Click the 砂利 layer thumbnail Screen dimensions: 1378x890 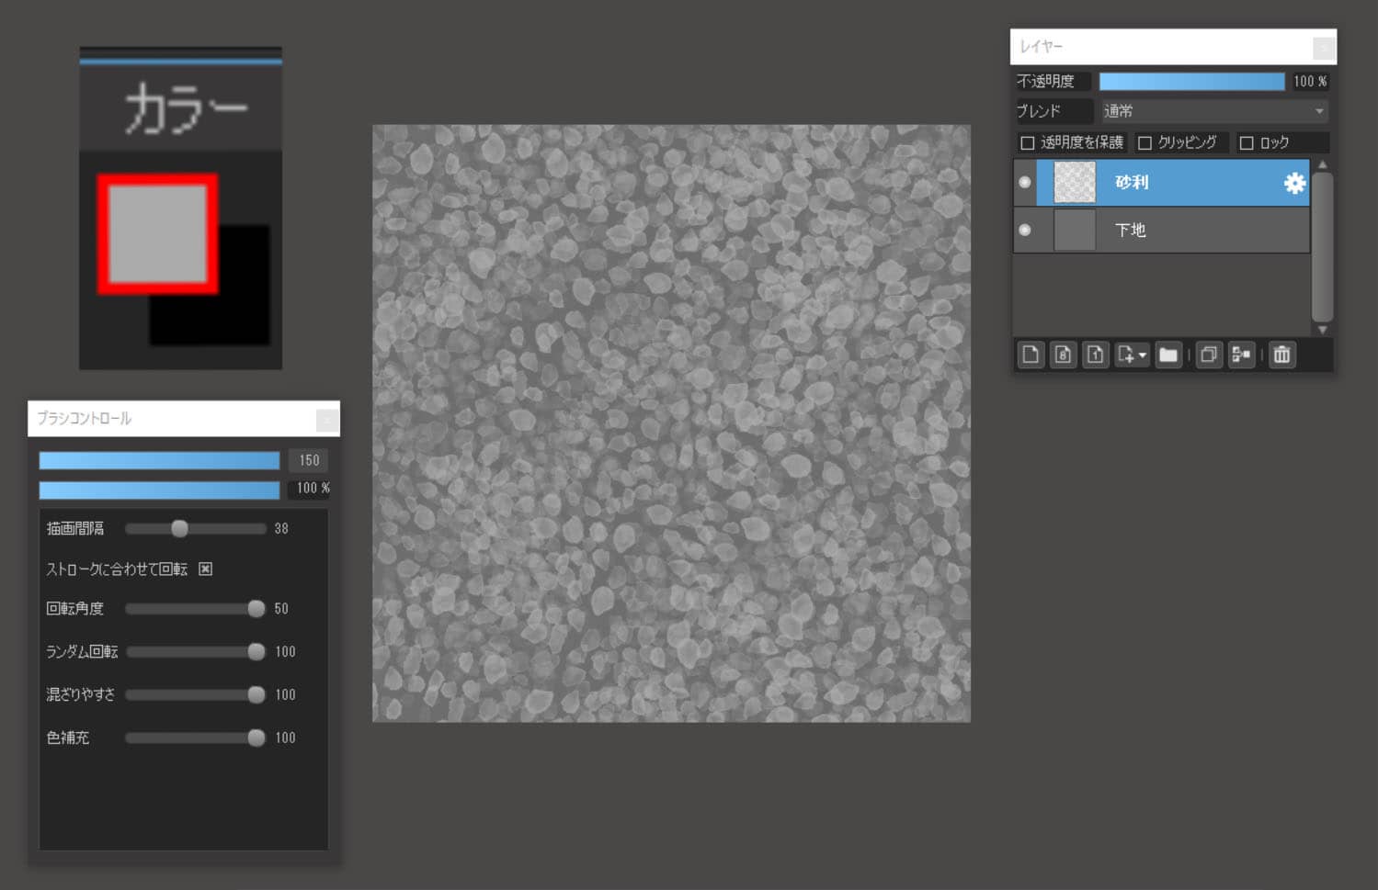(x=1074, y=182)
